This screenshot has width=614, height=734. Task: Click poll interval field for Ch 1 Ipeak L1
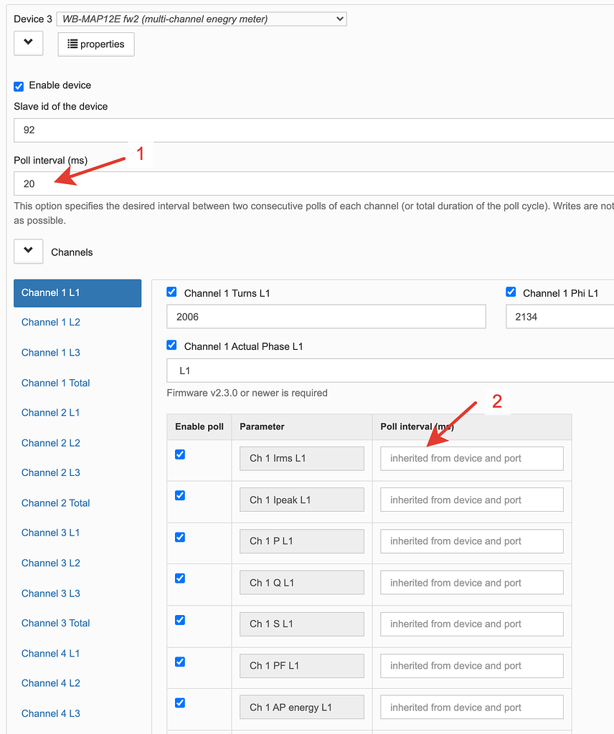click(x=471, y=500)
